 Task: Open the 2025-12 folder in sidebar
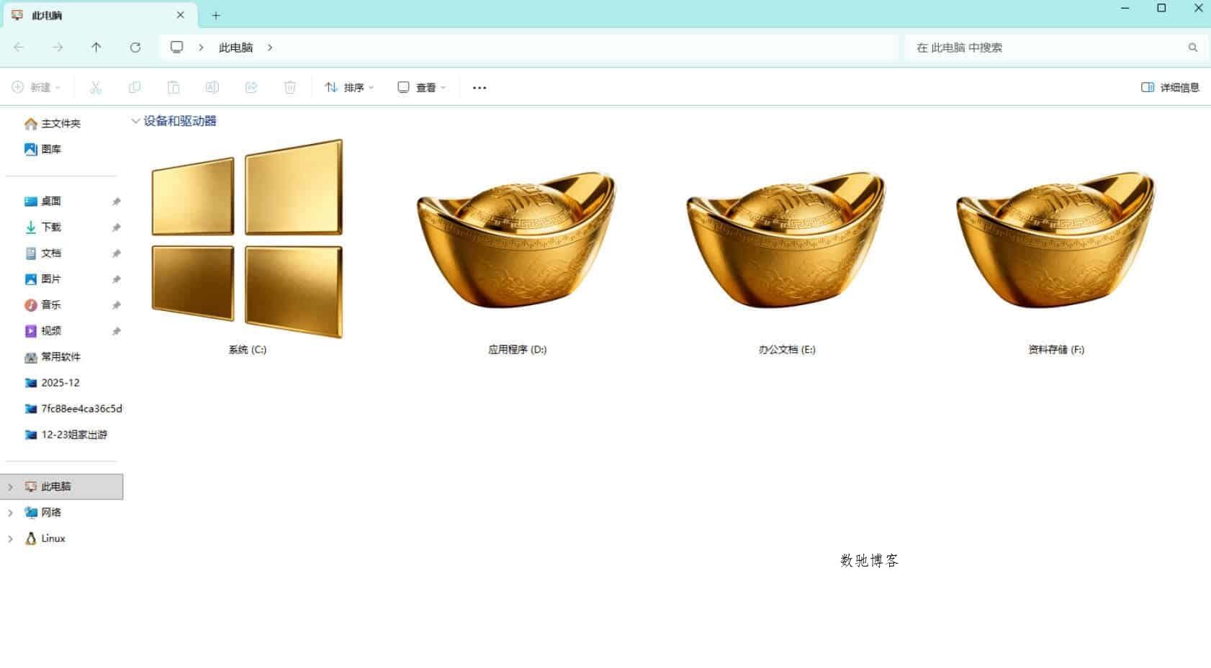52,382
